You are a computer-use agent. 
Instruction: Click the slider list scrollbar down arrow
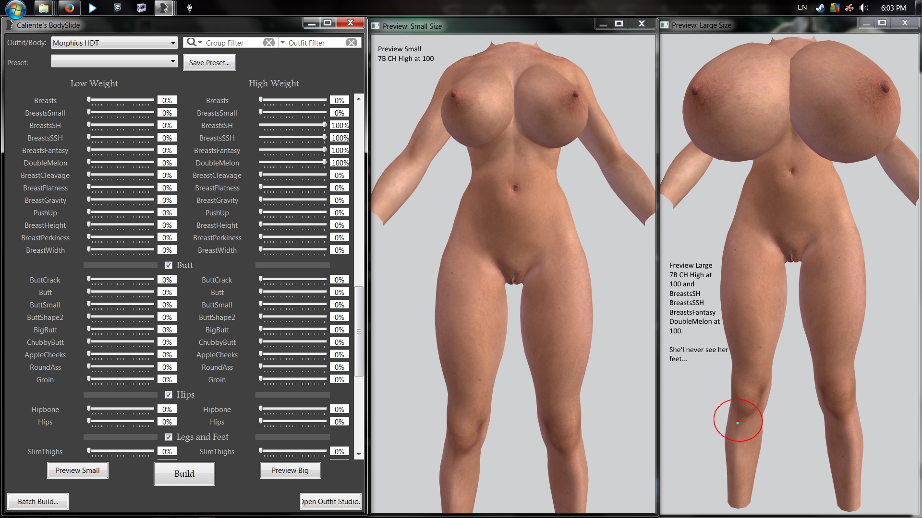pyautogui.click(x=358, y=454)
